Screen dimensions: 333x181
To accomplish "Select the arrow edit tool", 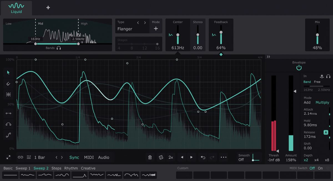I will [x=8, y=72].
